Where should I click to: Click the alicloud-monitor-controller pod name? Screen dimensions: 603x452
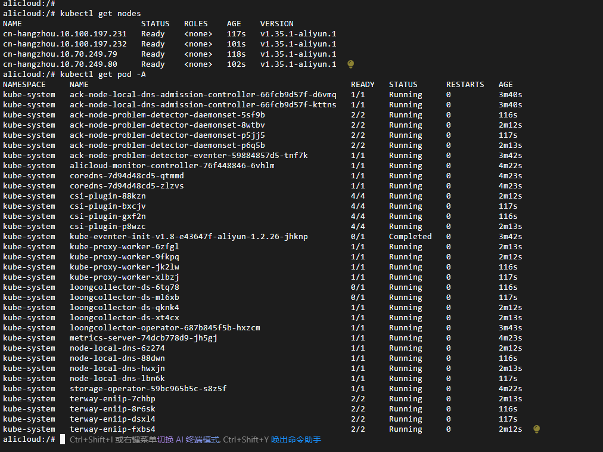(172, 166)
